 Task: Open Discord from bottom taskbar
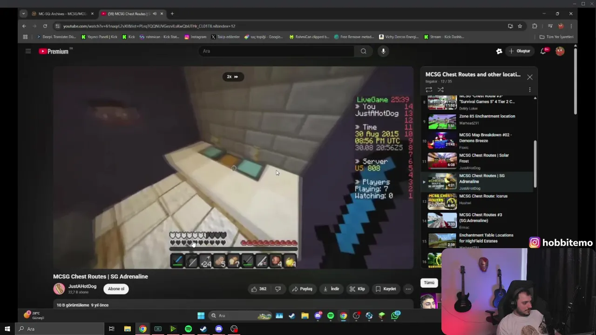(x=219, y=329)
